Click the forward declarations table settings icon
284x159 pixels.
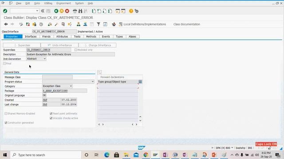tap(140, 82)
